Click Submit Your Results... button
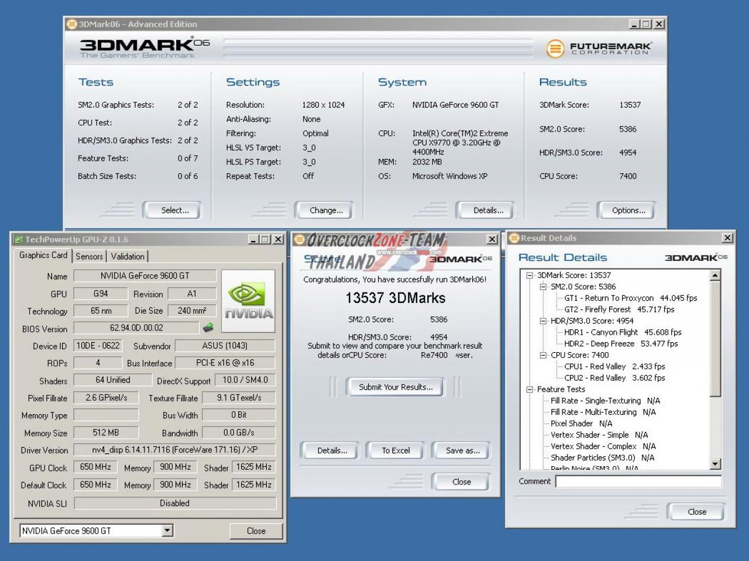This screenshot has width=749, height=561. (396, 387)
